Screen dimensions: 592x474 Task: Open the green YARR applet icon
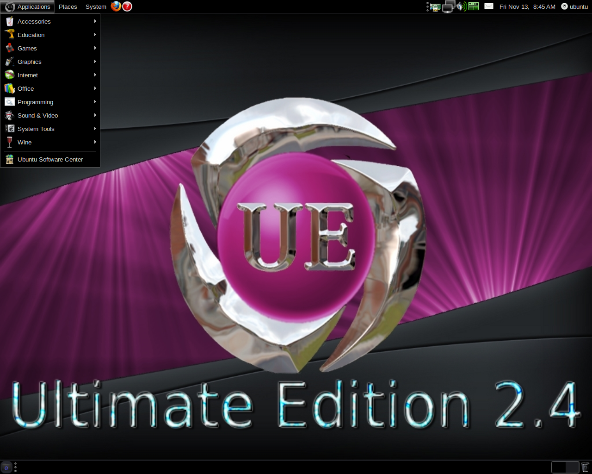[474, 6]
